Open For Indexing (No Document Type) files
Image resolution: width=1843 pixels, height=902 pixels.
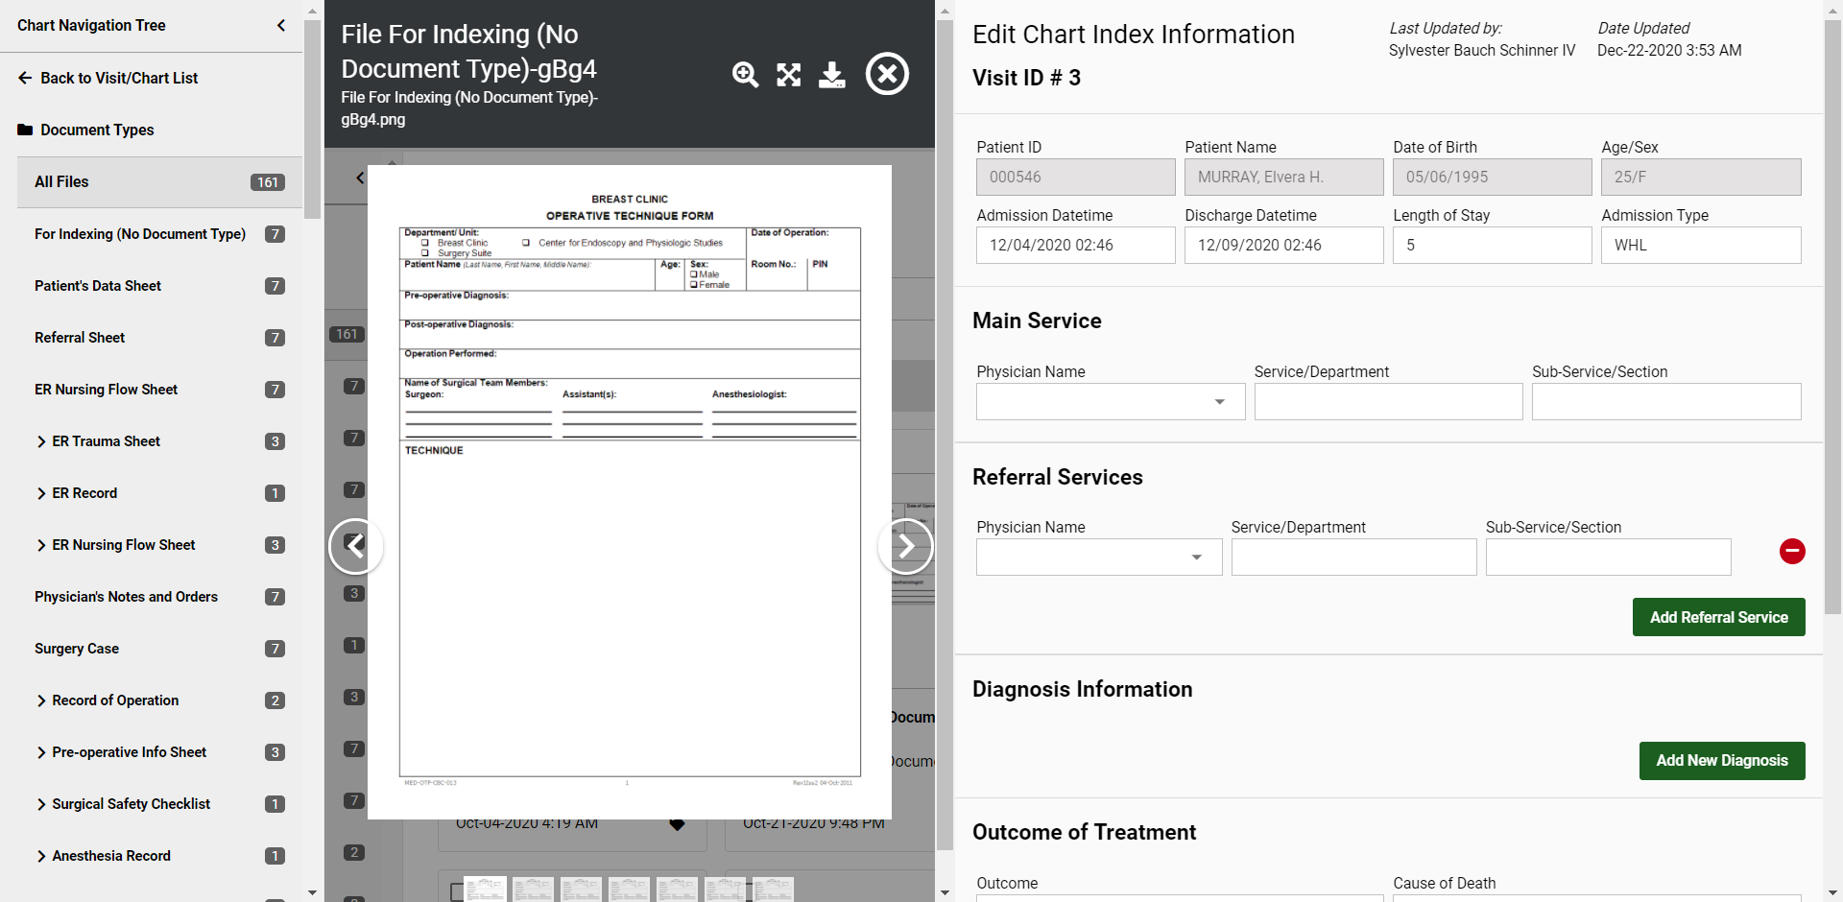click(159, 234)
